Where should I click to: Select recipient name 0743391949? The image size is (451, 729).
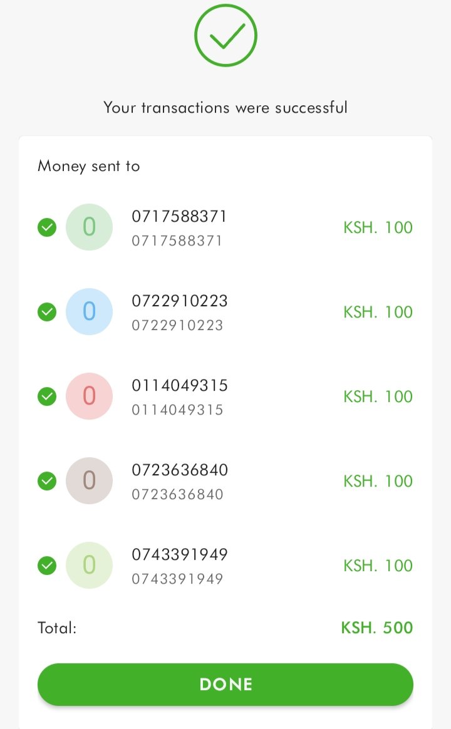(180, 555)
